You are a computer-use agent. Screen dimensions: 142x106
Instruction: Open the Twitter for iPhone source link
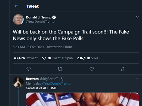pyautogui.click(x=60, y=47)
